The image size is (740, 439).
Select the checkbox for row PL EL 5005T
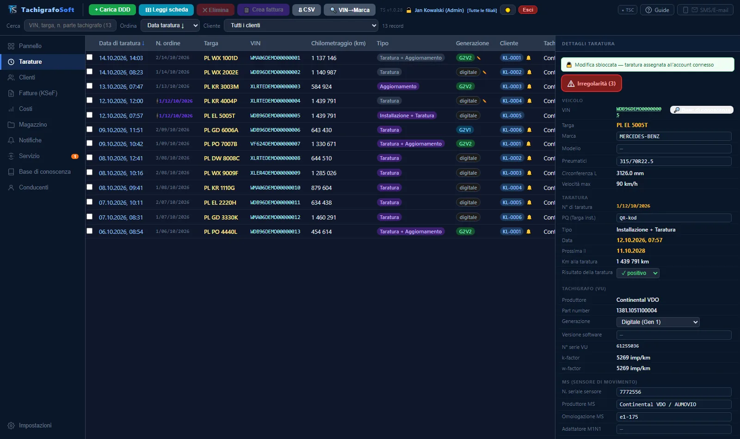pos(90,115)
